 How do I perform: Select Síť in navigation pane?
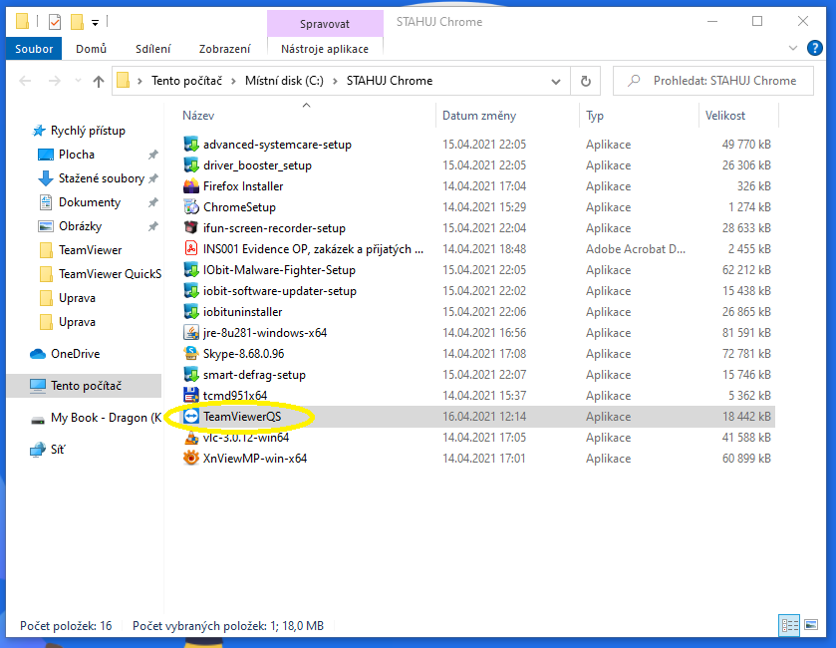click(x=57, y=450)
